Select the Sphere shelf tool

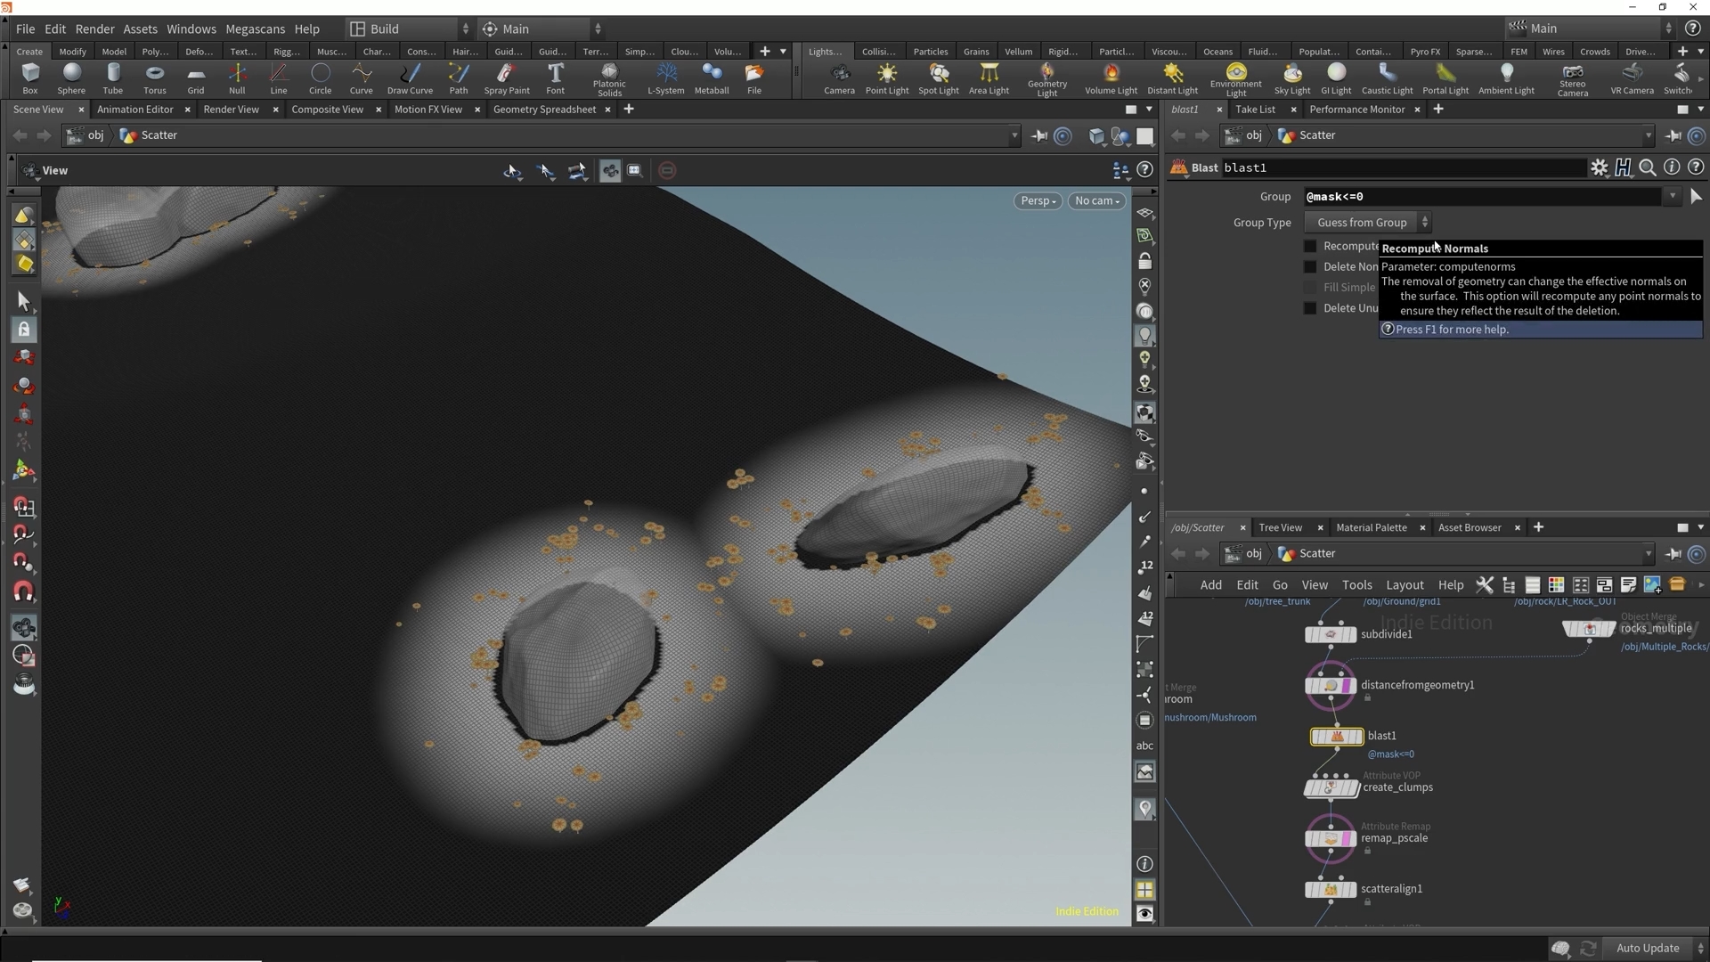click(x=71, y=77)
